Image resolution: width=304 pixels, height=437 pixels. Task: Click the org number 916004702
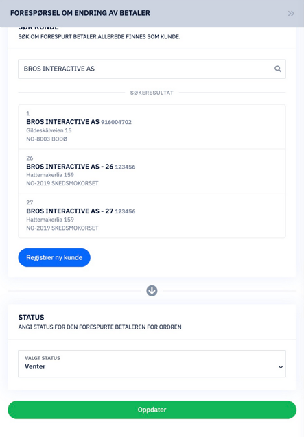tap(116, 122)
